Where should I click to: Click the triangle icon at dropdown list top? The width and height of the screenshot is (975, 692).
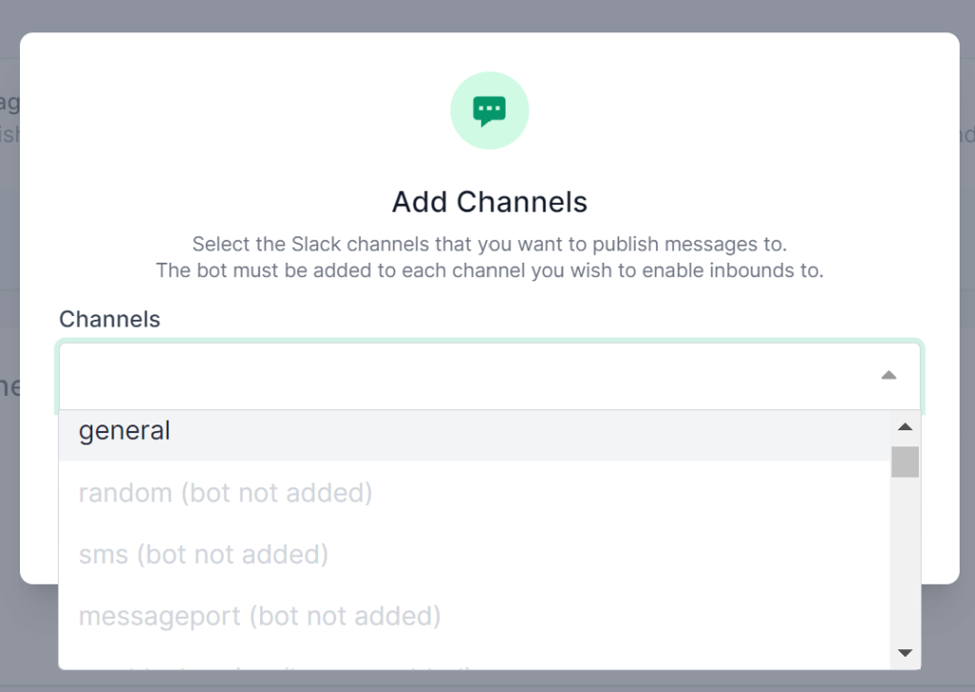point(905,426)
